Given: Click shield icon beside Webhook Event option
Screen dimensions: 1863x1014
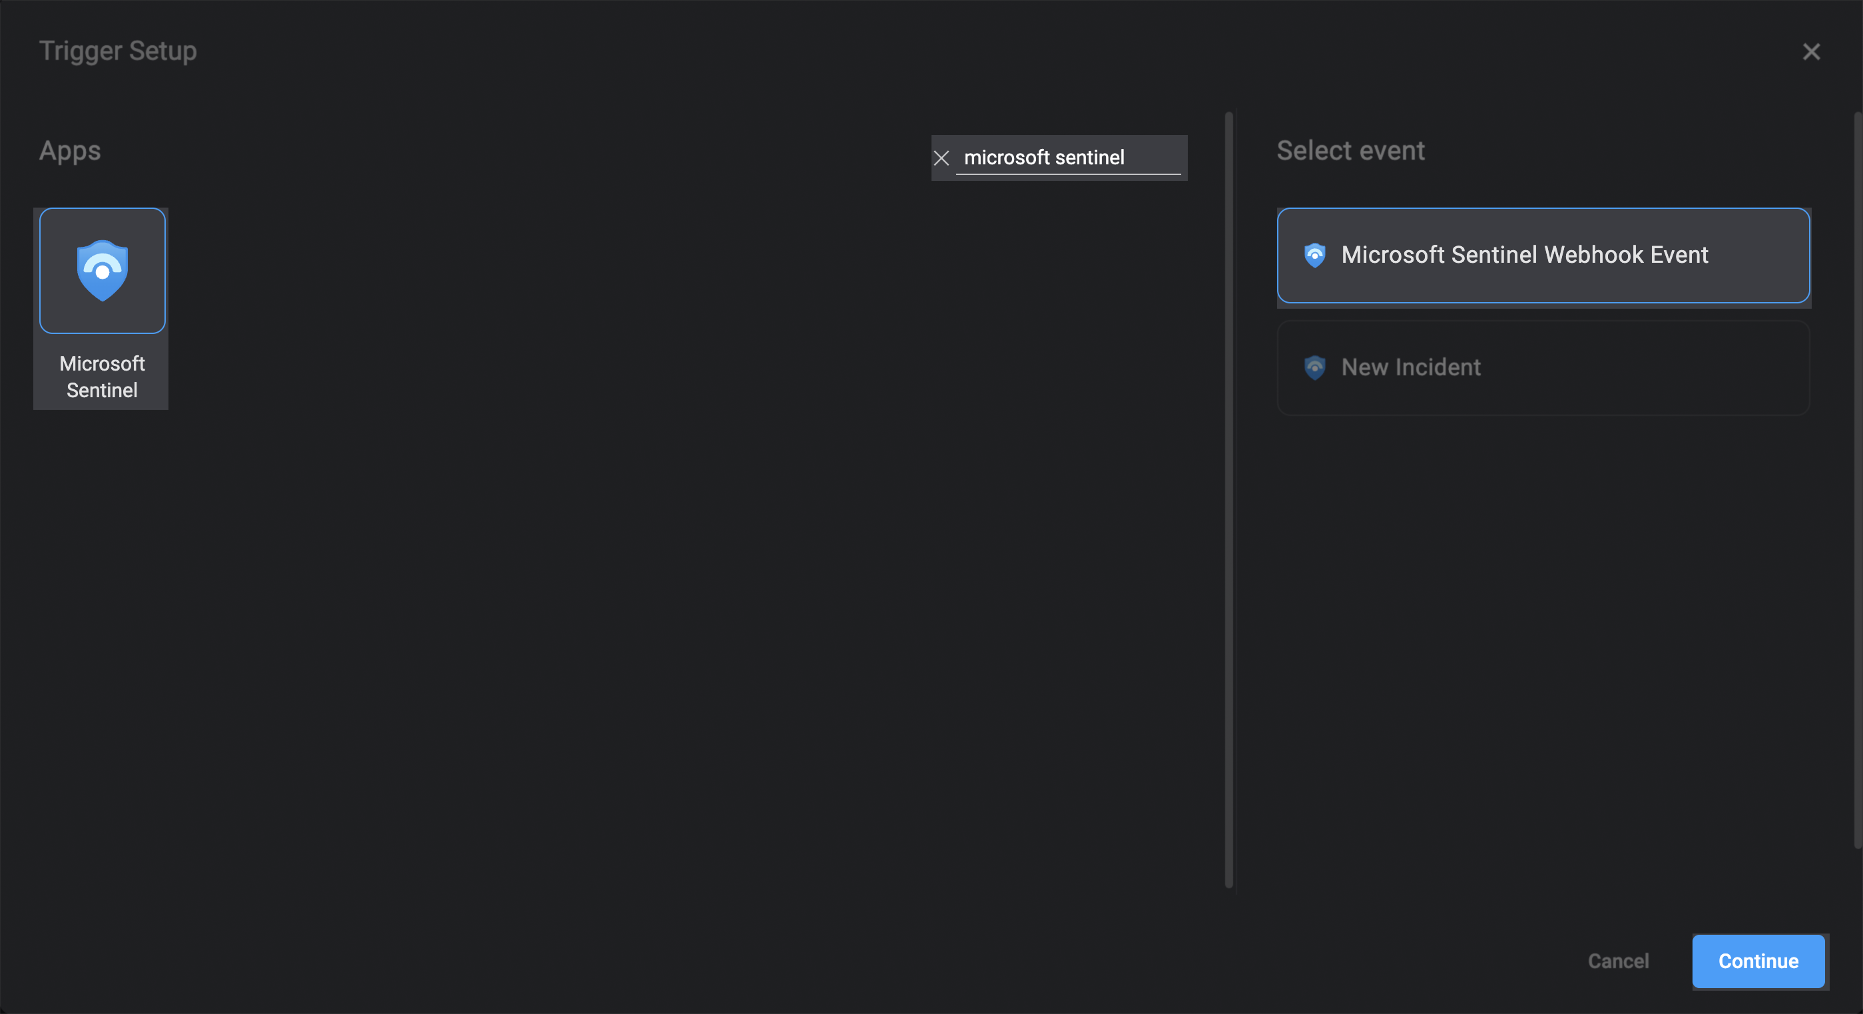Looking at the screenshot, I should click(1314, 255).
